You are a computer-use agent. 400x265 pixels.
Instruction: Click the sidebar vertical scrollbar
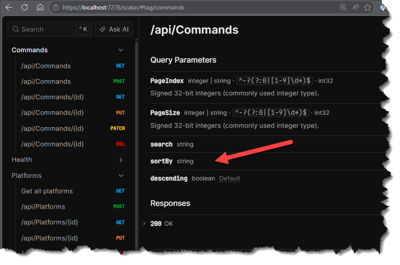[x=137, y=129]
